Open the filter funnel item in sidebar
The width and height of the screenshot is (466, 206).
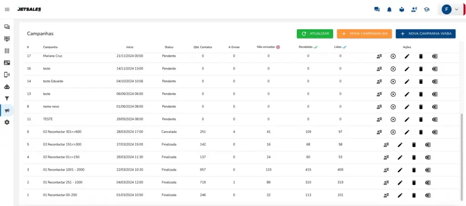[x=7, y=98]
